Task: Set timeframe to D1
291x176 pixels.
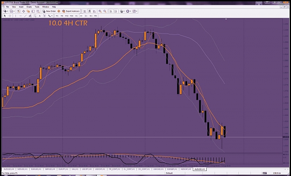Action: pyautogui.click(x=86, y=16)
